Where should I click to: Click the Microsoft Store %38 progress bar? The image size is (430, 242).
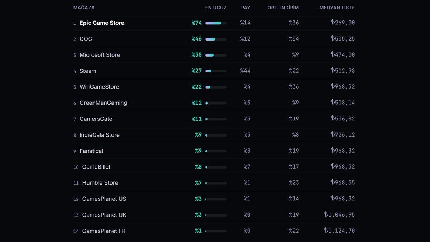tap(216, 55)
